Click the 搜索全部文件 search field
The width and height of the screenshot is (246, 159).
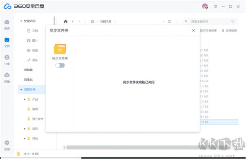pos(210,21)
